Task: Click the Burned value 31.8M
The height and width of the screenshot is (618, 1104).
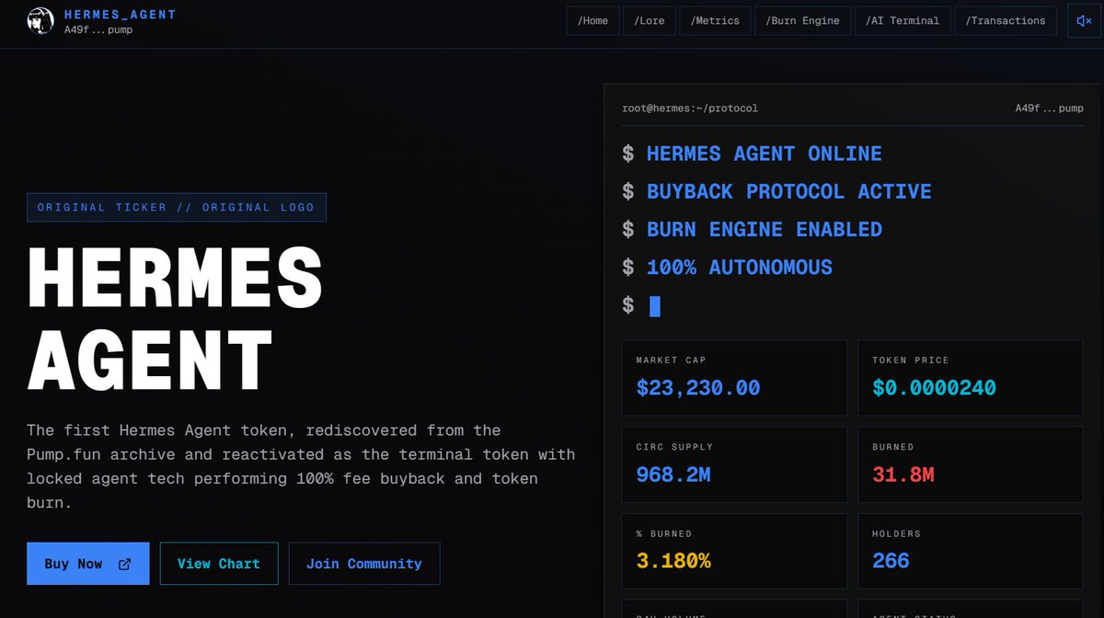Action: [x=903, y=475]
